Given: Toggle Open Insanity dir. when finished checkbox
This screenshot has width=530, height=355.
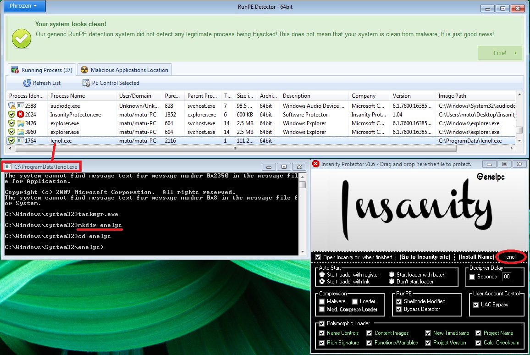Looking at the screenshot, I should click(318, 257).
